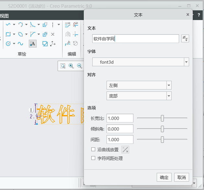Open the help question mark icon
The height and width of the screenshot is (190, 204).
199,15
